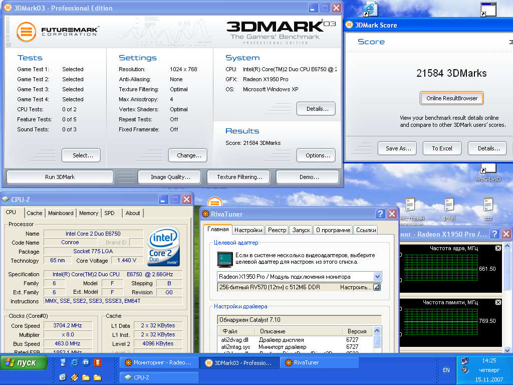
Task: Click the Show Desktop quick launch icon
Action: (63, 362)
